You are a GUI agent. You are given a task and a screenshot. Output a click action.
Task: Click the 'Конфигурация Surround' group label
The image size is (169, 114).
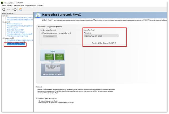[x=48, y=30]
